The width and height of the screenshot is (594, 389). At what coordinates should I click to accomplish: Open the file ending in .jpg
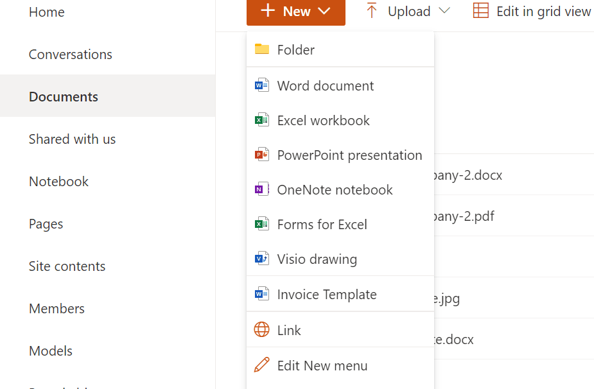click(x=447, y=299)
